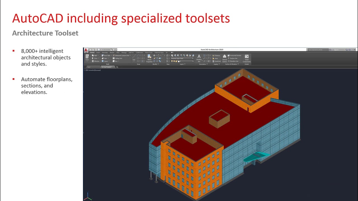The width and height of the screenshot is (358, 201).
Task: Switch to the Insert ribbon tab
Action: [x=98, y=52]
